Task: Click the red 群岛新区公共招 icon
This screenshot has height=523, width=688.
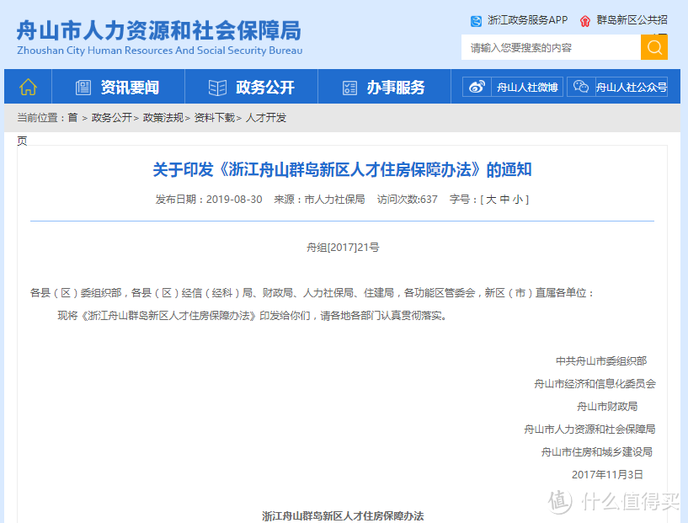Action: [x=585, y=20]
